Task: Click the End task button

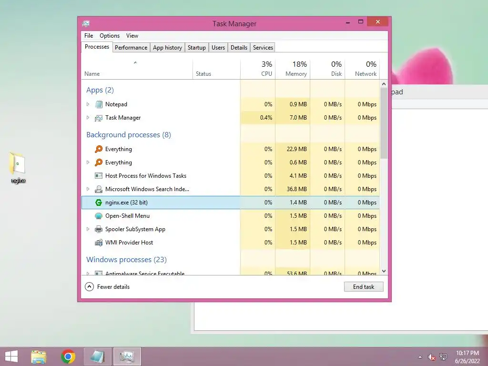Action: point(364,286)
